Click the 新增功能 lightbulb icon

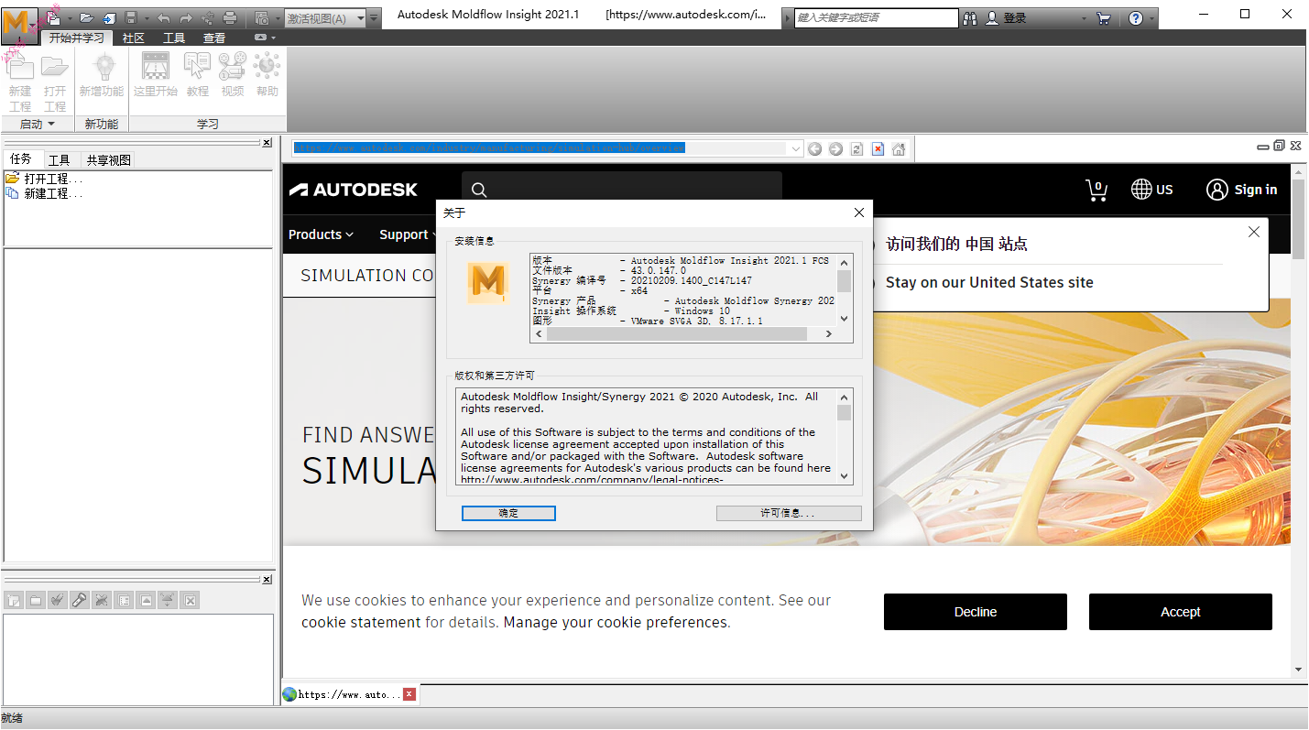102,74
